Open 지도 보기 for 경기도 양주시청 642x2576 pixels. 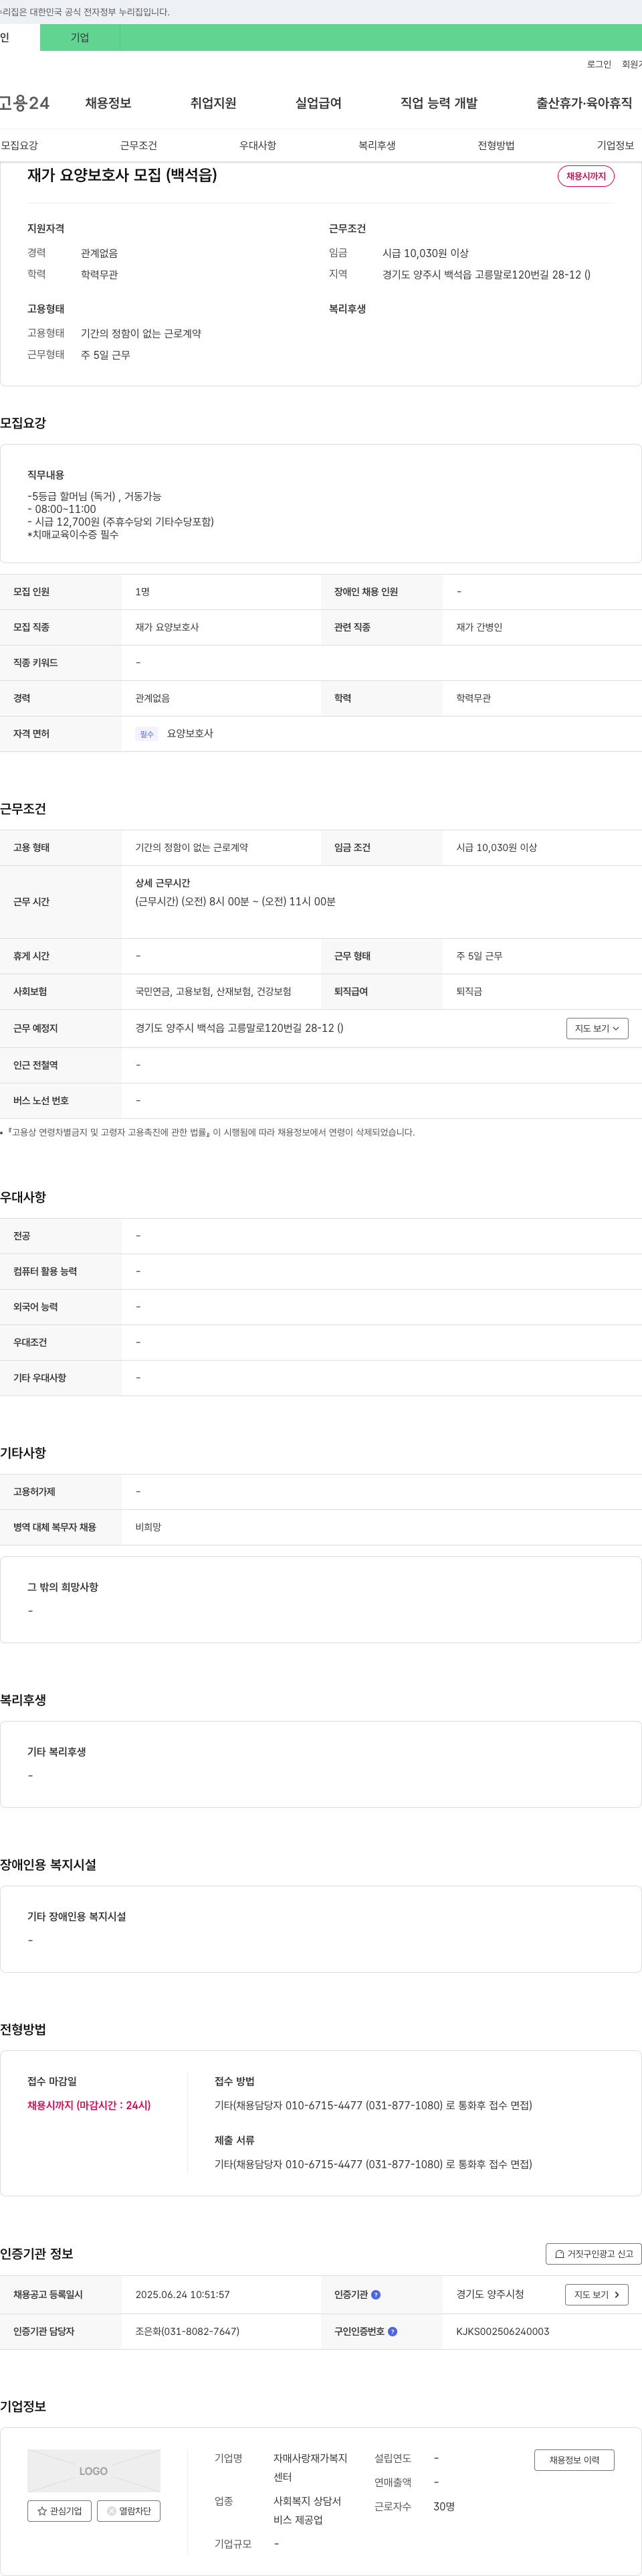pyautogui.click(x=597, y=2295)
